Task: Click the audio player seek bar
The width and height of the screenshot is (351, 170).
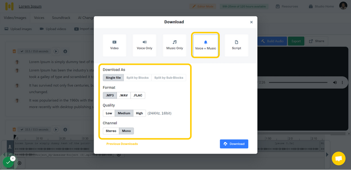Action: (x=298, y=82)
